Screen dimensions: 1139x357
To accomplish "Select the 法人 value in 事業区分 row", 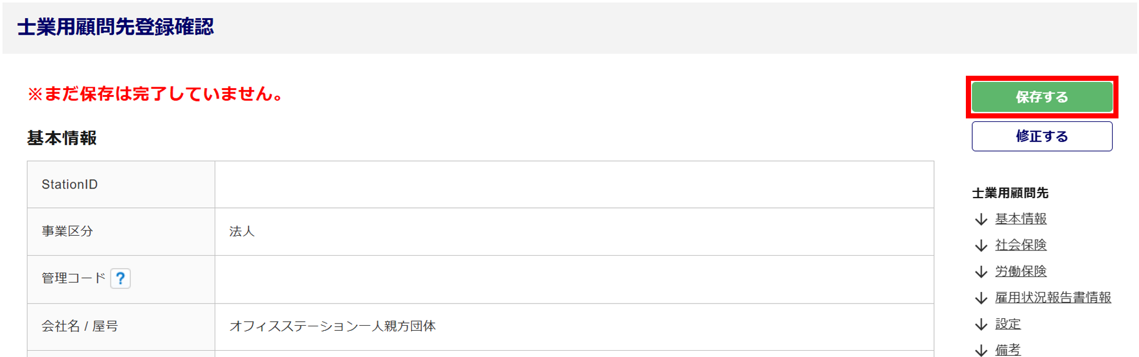I will pyautogui.click(x=242, y=231).
